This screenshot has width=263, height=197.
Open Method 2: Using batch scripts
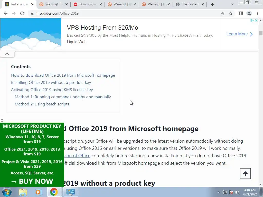pyautogui.click(x=42, y=104)
